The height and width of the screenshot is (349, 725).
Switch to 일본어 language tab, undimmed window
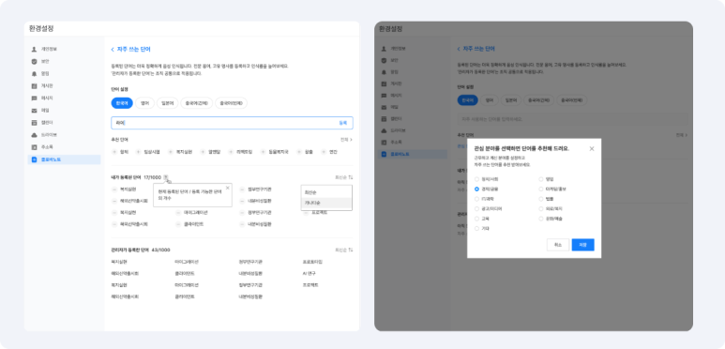(167, 103)
